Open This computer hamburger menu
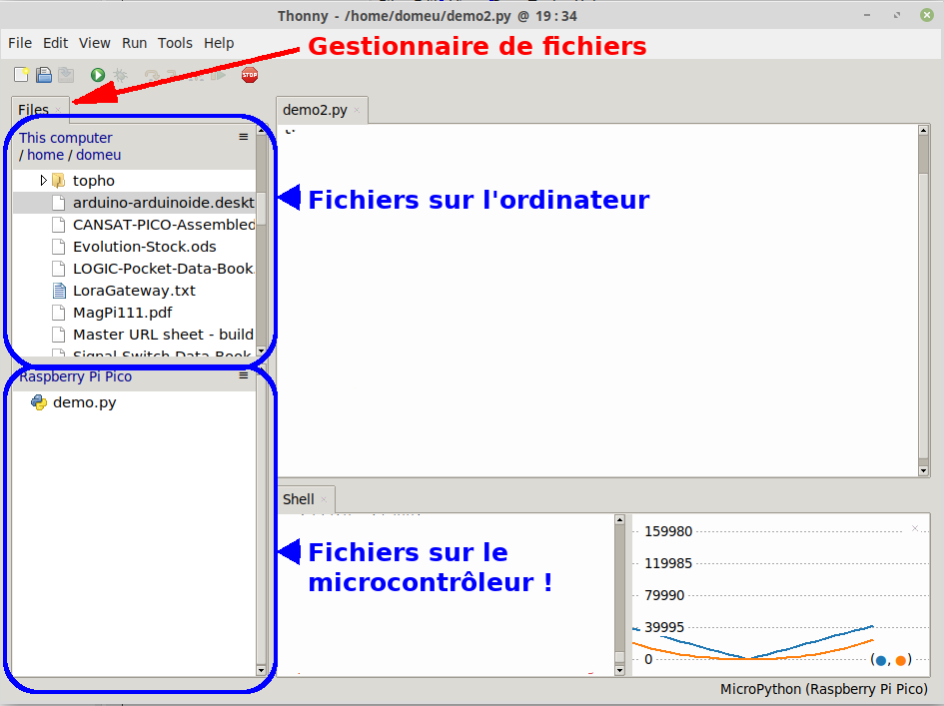Image resolution: width=944 pixels, height=706 pixels. (x=243, y=137)
